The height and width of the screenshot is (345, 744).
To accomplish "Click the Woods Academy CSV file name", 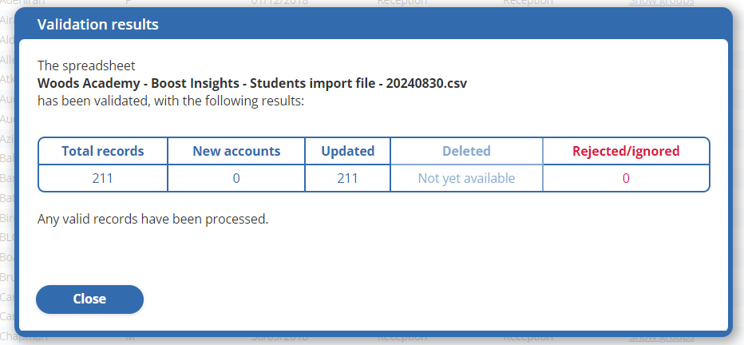I will [252, 83].
